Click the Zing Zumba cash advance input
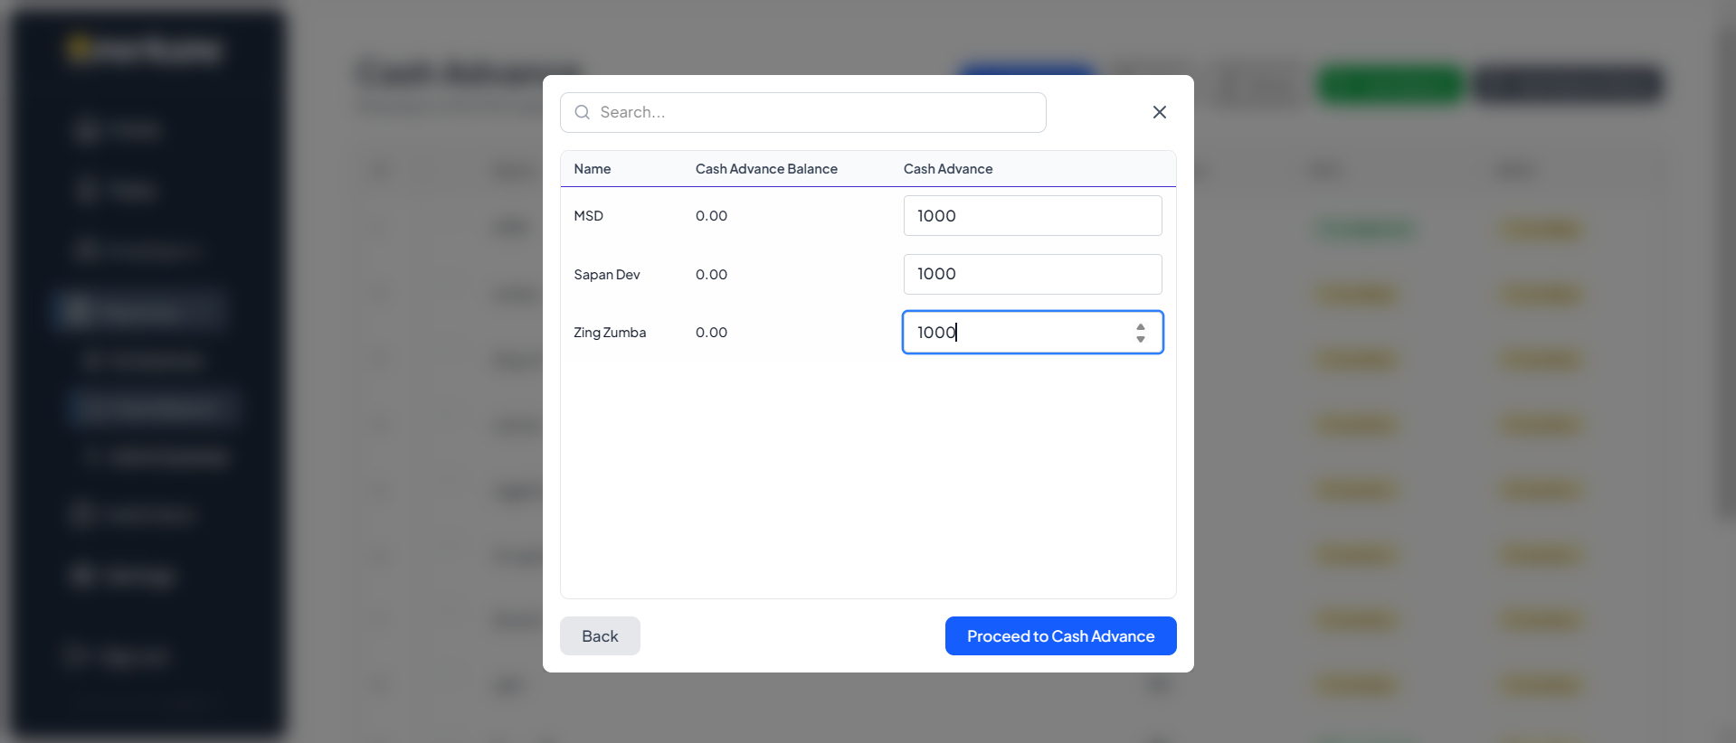The height and width of the screenshot is (743, 1736). point(1013,333)
